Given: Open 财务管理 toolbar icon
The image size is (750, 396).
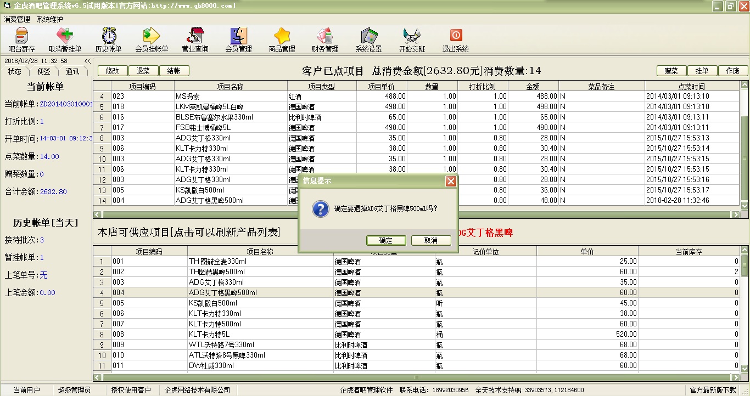Looking at the screenshot, I should tap(326, 40).
